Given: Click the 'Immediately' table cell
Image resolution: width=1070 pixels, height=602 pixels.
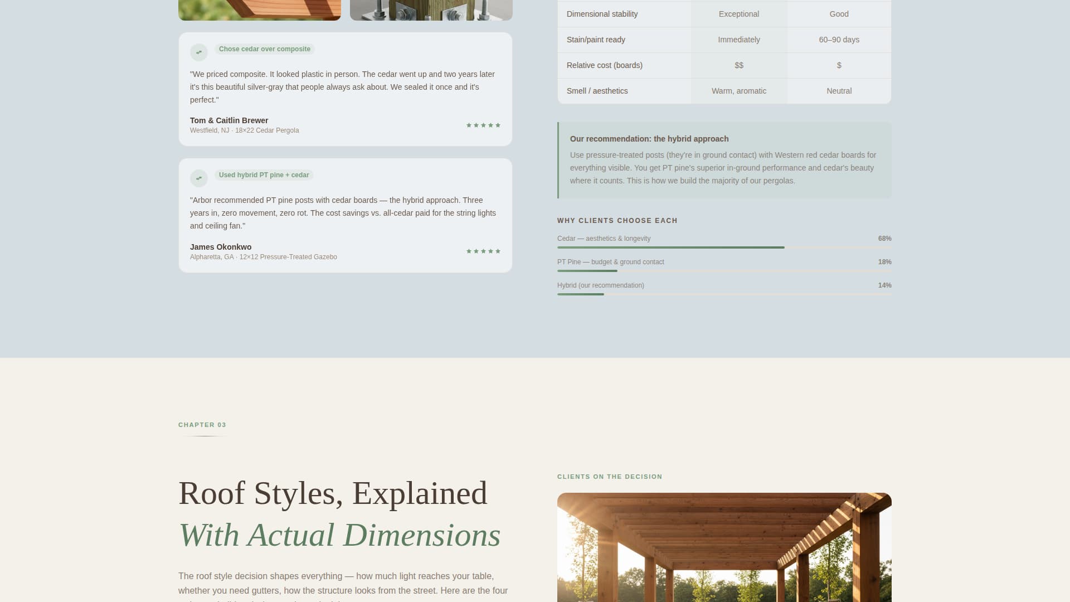Looking at the screenshot, I should pos(739,40).
